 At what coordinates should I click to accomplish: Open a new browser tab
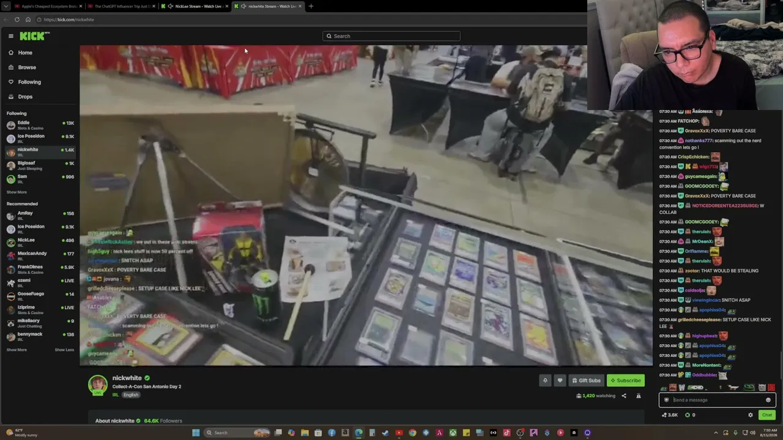[311, 6]
